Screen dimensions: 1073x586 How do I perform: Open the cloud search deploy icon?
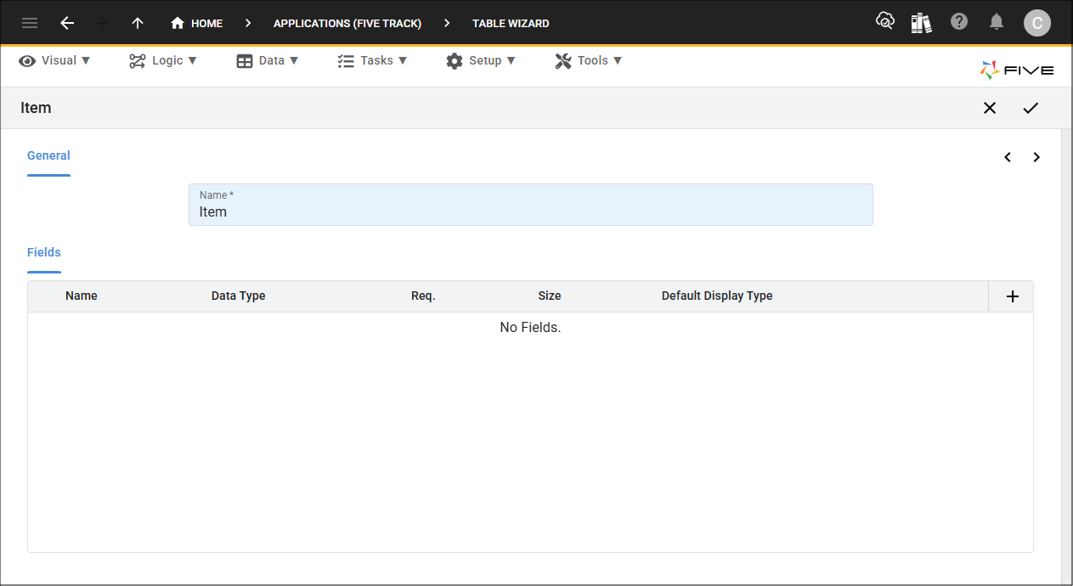pos(884,22)
